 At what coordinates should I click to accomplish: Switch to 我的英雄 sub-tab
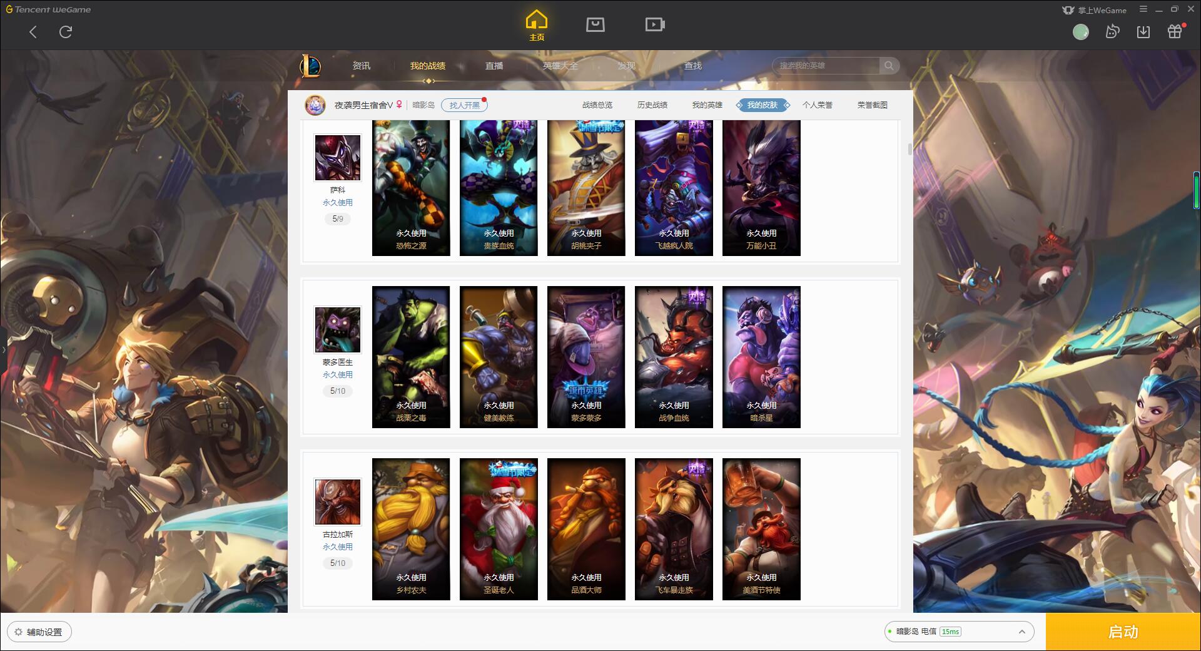pos(707,105)
